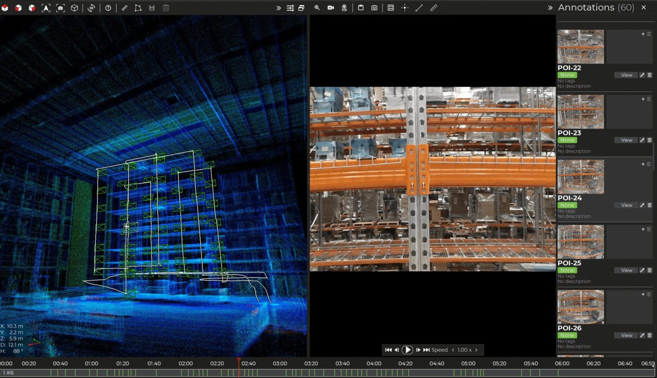Activate the zoom magnifier tool

317,8
